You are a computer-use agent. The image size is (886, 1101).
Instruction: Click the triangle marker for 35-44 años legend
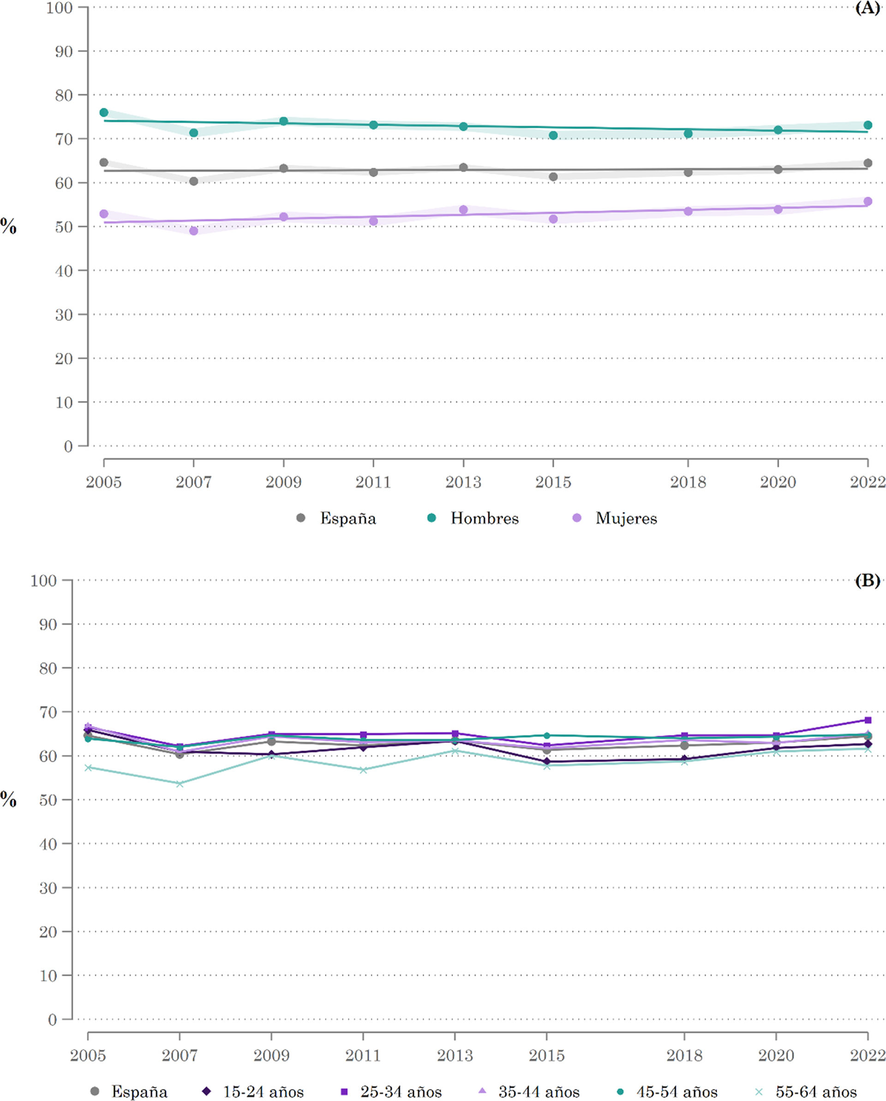482,1091
